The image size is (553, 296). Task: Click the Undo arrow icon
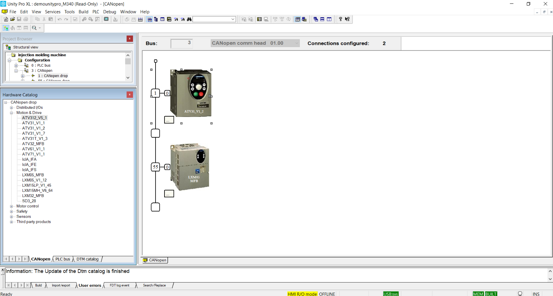point(60,19)
